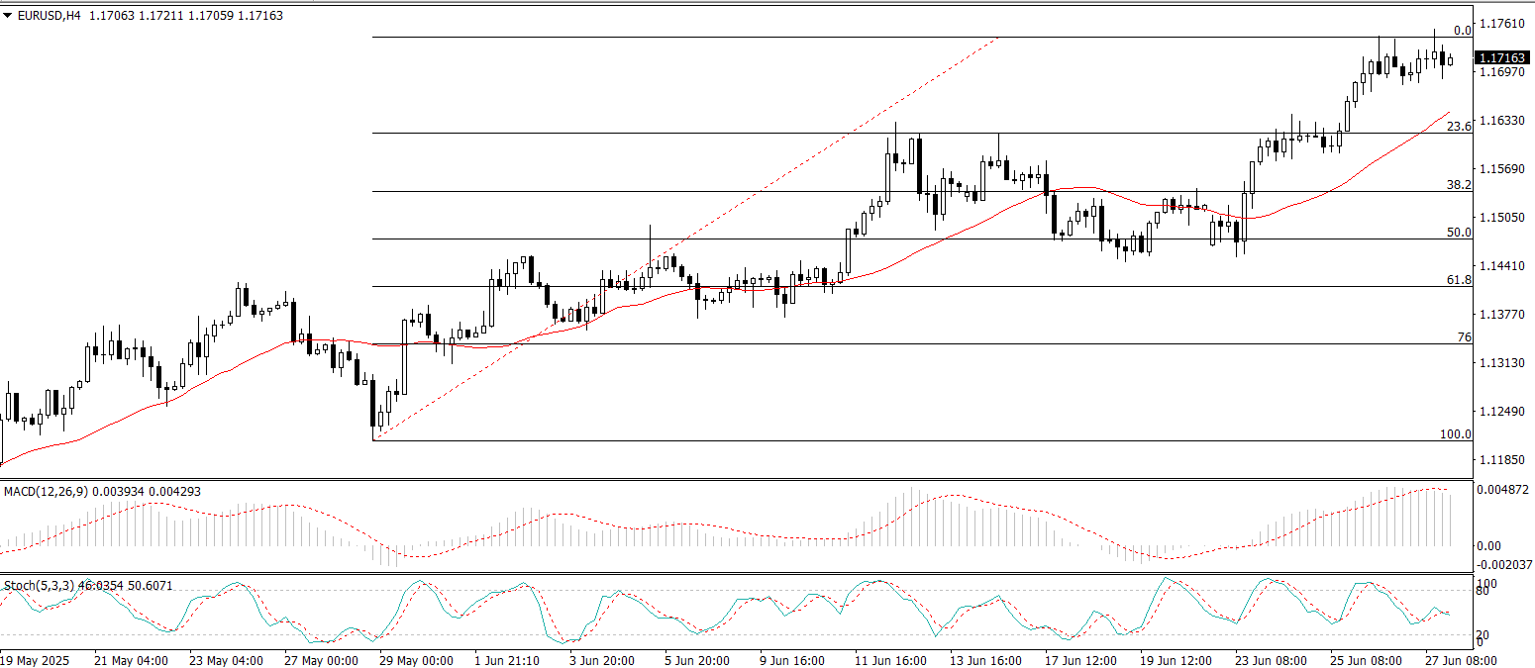Click the 5 Jun 20:00 time label

tap(699, 660)
